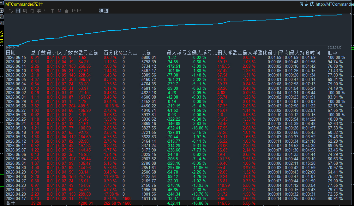Select the 2026.05.28 date cell
Image resolution: width=354 pixels, height=206 pixels.
tap(16, 106)
